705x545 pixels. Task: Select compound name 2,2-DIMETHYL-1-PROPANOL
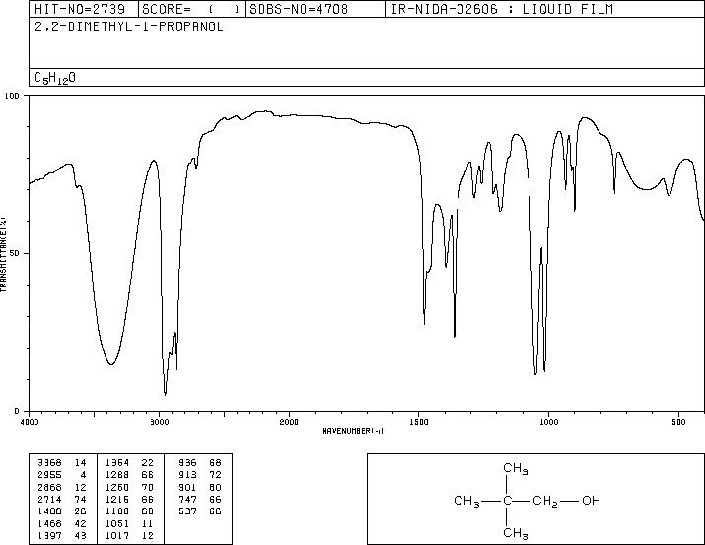[x=129, y=27]
